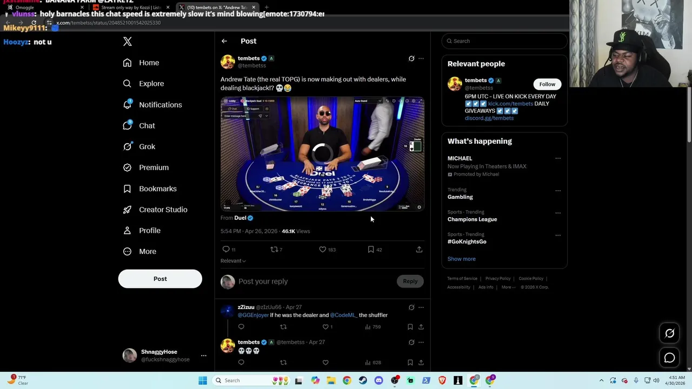Image resolution: width=692 pixels, height=389 pixels.
Task: Open discord.gg/tembets link
Action: [489, 118]
